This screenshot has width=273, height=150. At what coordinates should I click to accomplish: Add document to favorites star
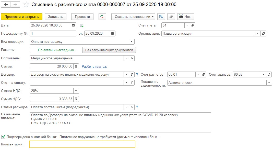click(x=26, y=5)
